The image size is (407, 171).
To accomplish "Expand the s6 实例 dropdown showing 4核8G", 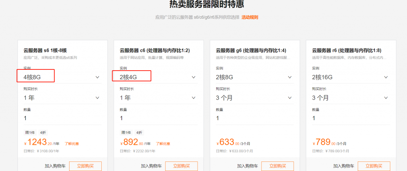I will (62, 77).
